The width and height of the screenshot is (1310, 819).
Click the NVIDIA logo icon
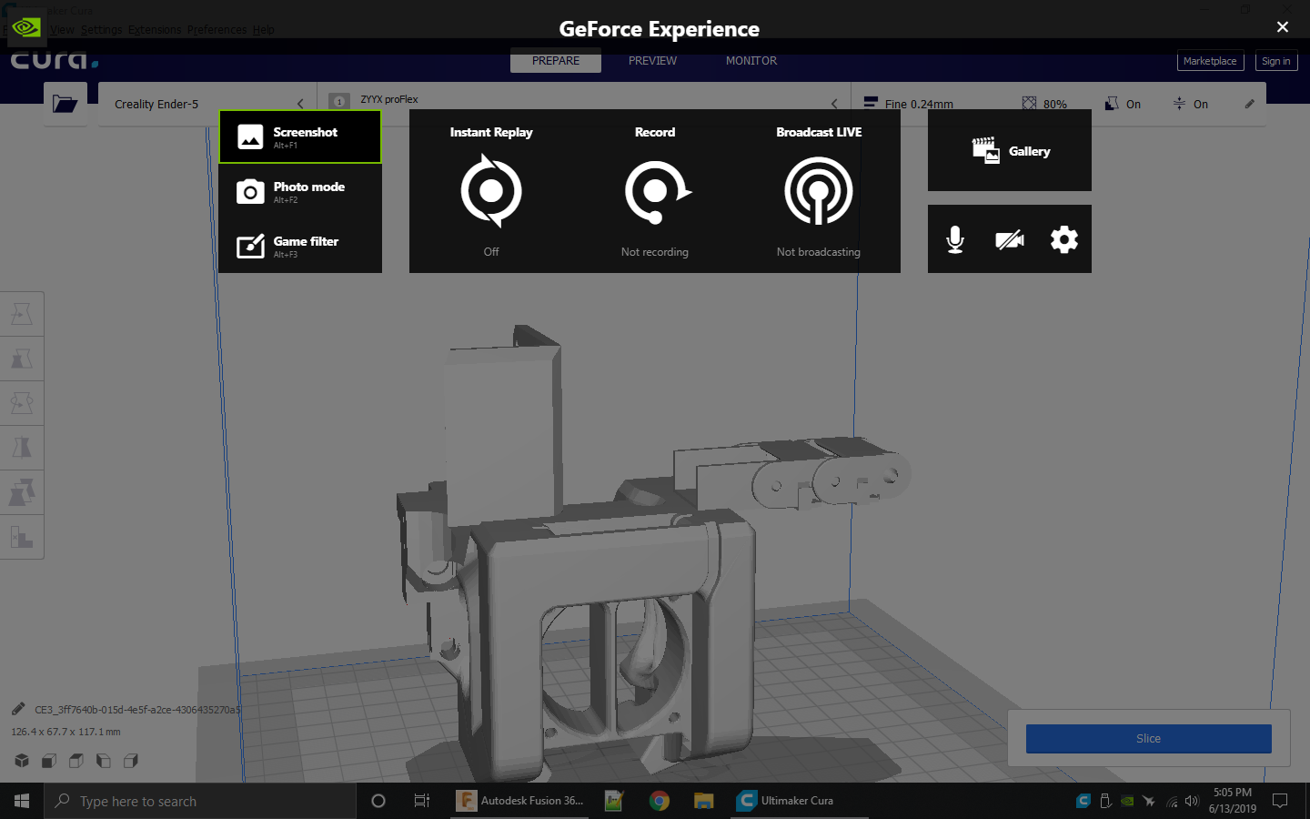[26, 27]
